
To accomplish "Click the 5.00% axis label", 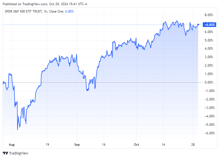I will click(209, 40).
